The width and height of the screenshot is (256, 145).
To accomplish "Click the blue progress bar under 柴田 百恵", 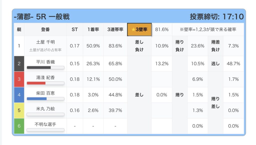I will click(45, 99).
